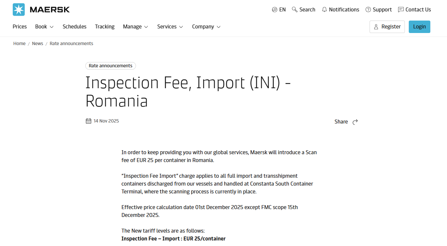Image resolution: width=447 pixels, height=246 pixels.
Task: Click the Register button
Action: 387,27
